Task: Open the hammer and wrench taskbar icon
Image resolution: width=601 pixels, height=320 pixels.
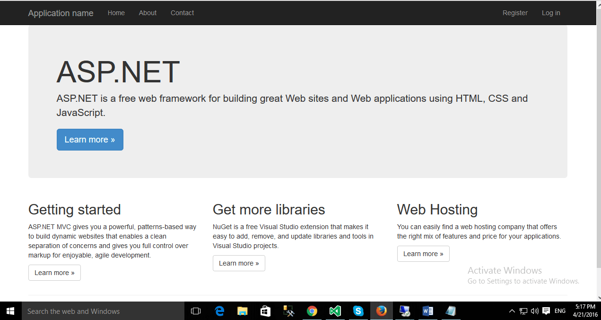Action: click(x=289, y=311)
